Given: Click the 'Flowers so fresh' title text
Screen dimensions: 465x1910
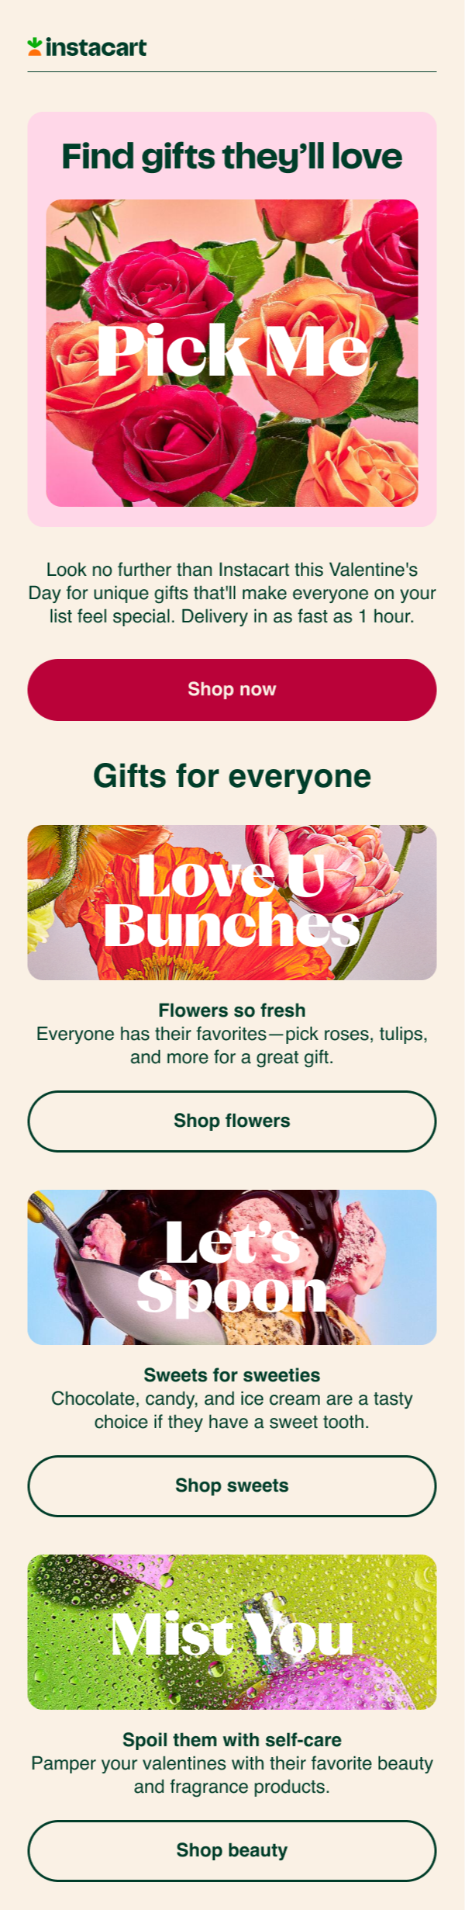Looking at the screenshot, I should click(x=232, y=1010).
